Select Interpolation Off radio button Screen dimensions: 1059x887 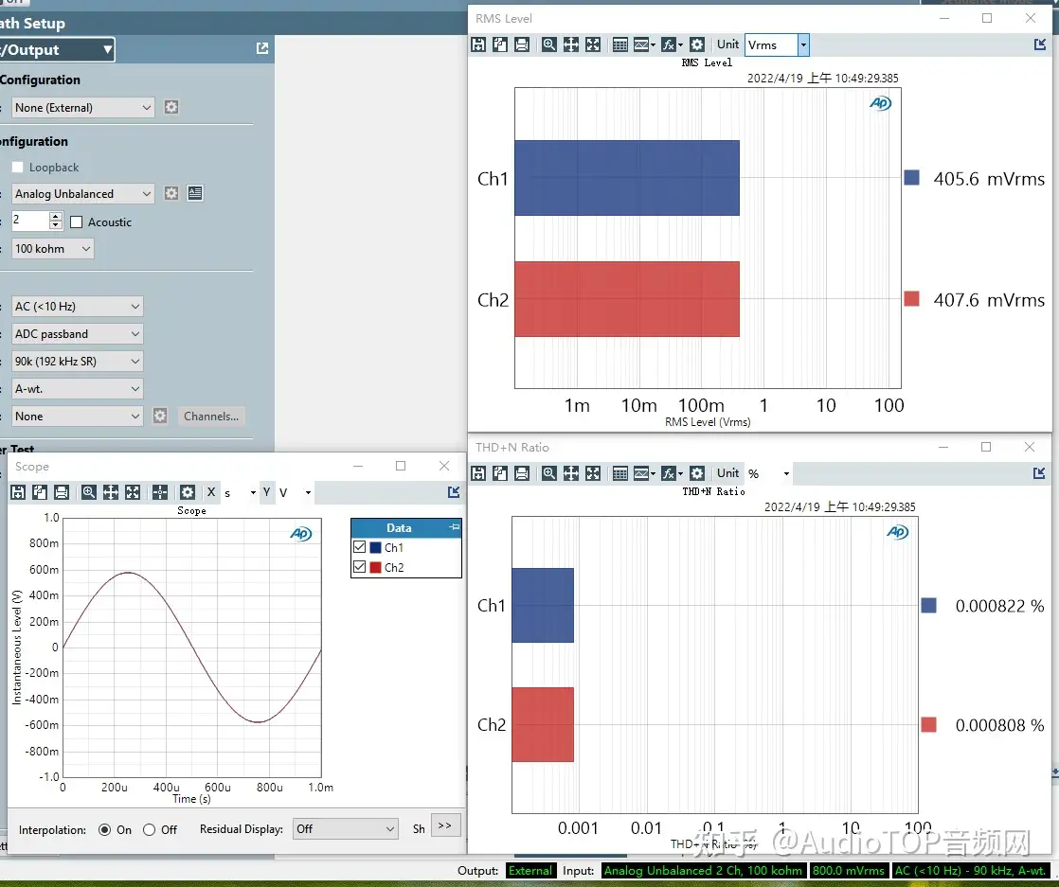pyautogui.click(x=150, y=829)
